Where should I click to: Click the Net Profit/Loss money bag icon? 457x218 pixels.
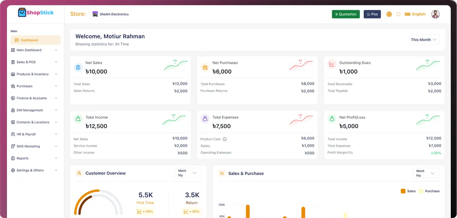(x=332, y=119)
